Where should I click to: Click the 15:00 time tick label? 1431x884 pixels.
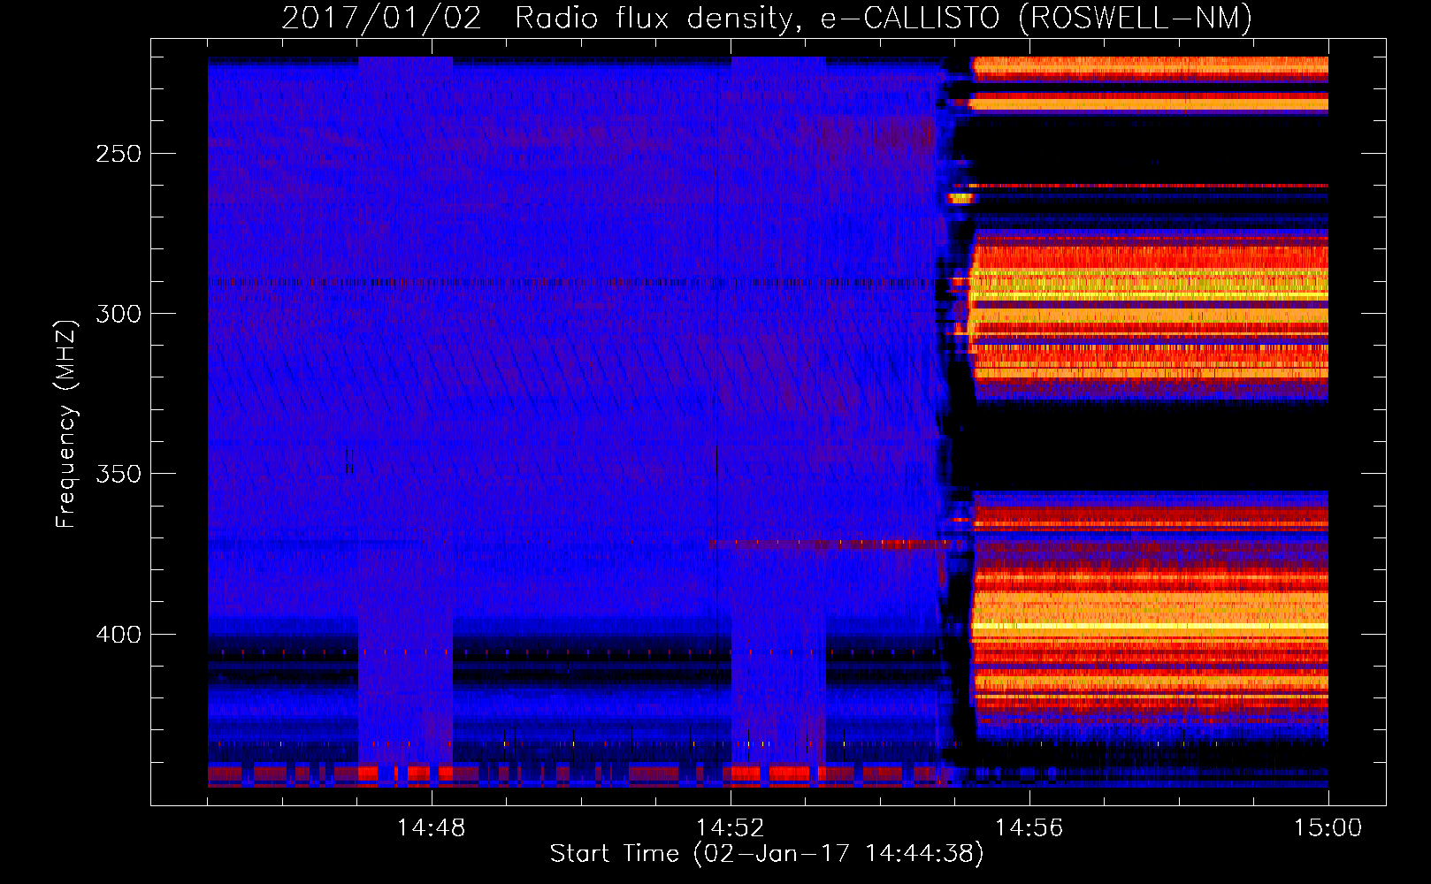[1328, 828]
